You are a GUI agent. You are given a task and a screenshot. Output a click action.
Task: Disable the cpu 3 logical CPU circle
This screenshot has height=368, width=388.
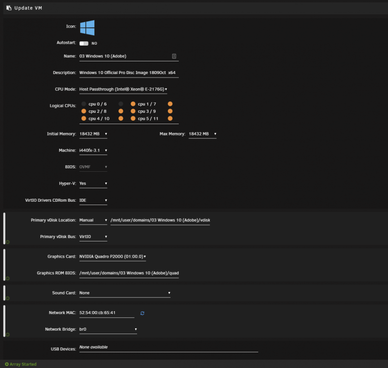pyautogui.click(x=133, y=111)
